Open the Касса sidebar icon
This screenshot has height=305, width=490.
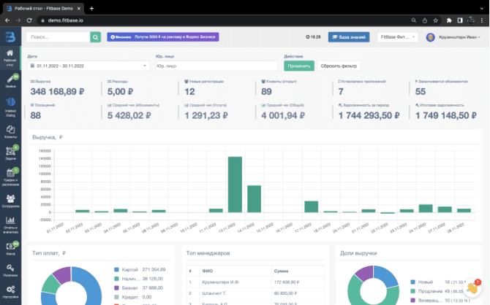pos(11,249)
